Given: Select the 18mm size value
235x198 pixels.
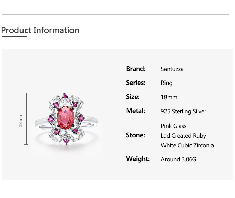Looking at the screenshot, I should click(x=169, y=97).
